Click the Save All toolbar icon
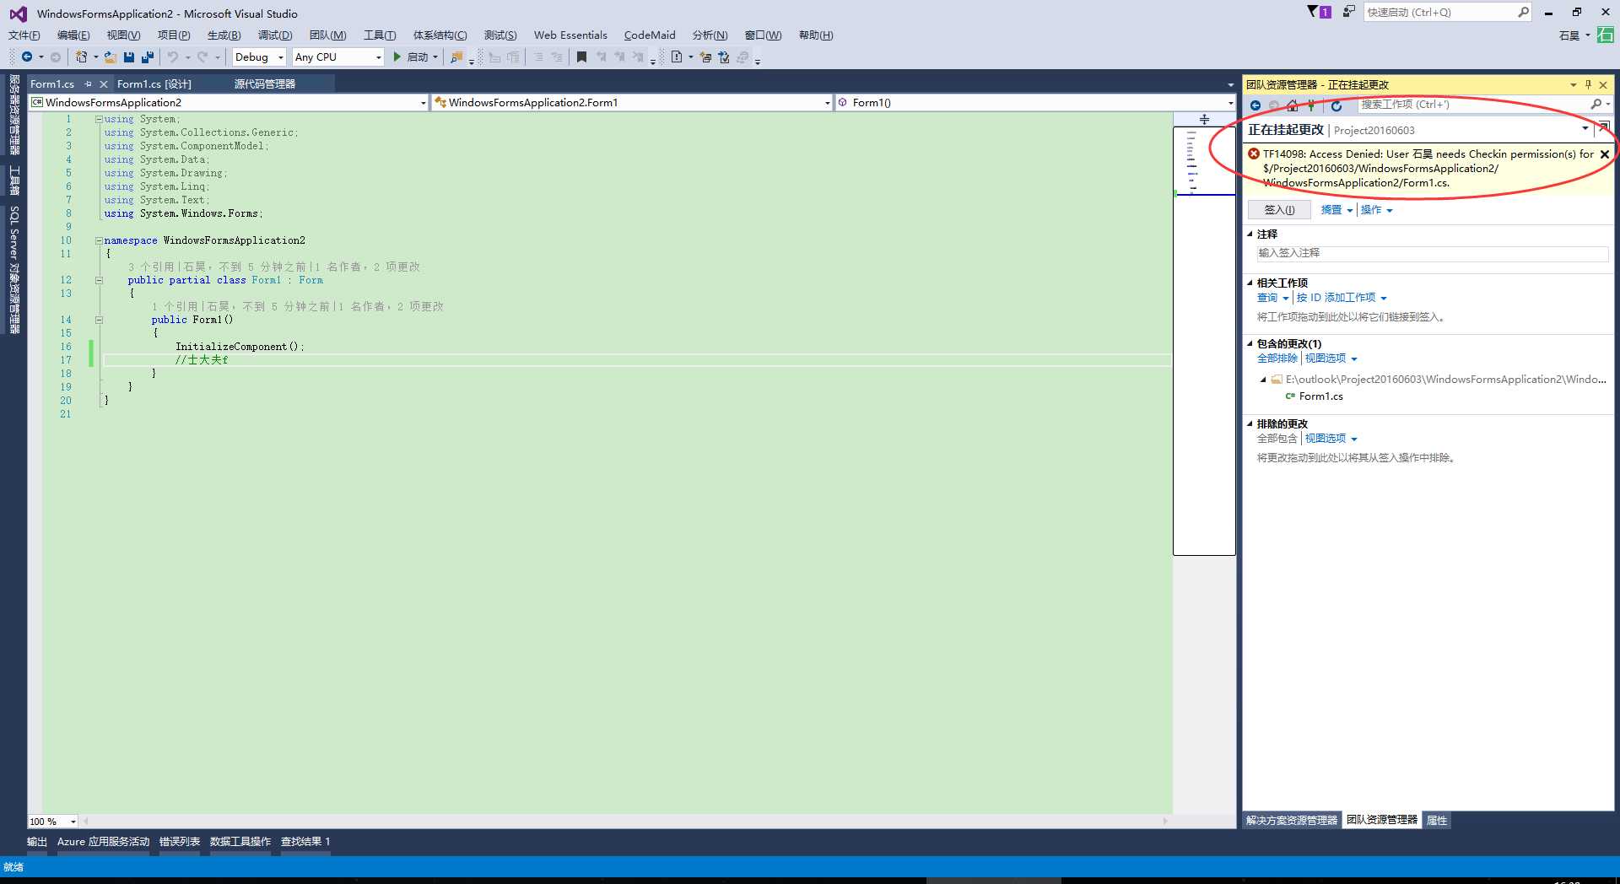The image size is (1620, 884). [148, 57]
